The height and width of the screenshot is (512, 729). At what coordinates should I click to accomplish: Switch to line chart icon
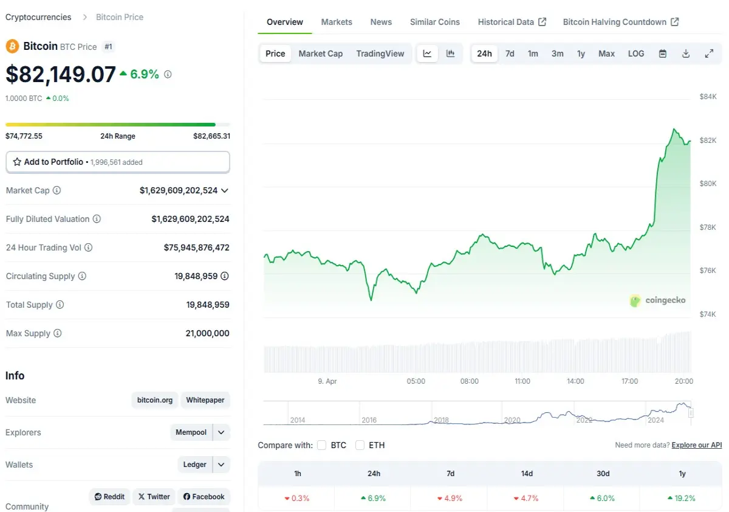click(427, 54)
